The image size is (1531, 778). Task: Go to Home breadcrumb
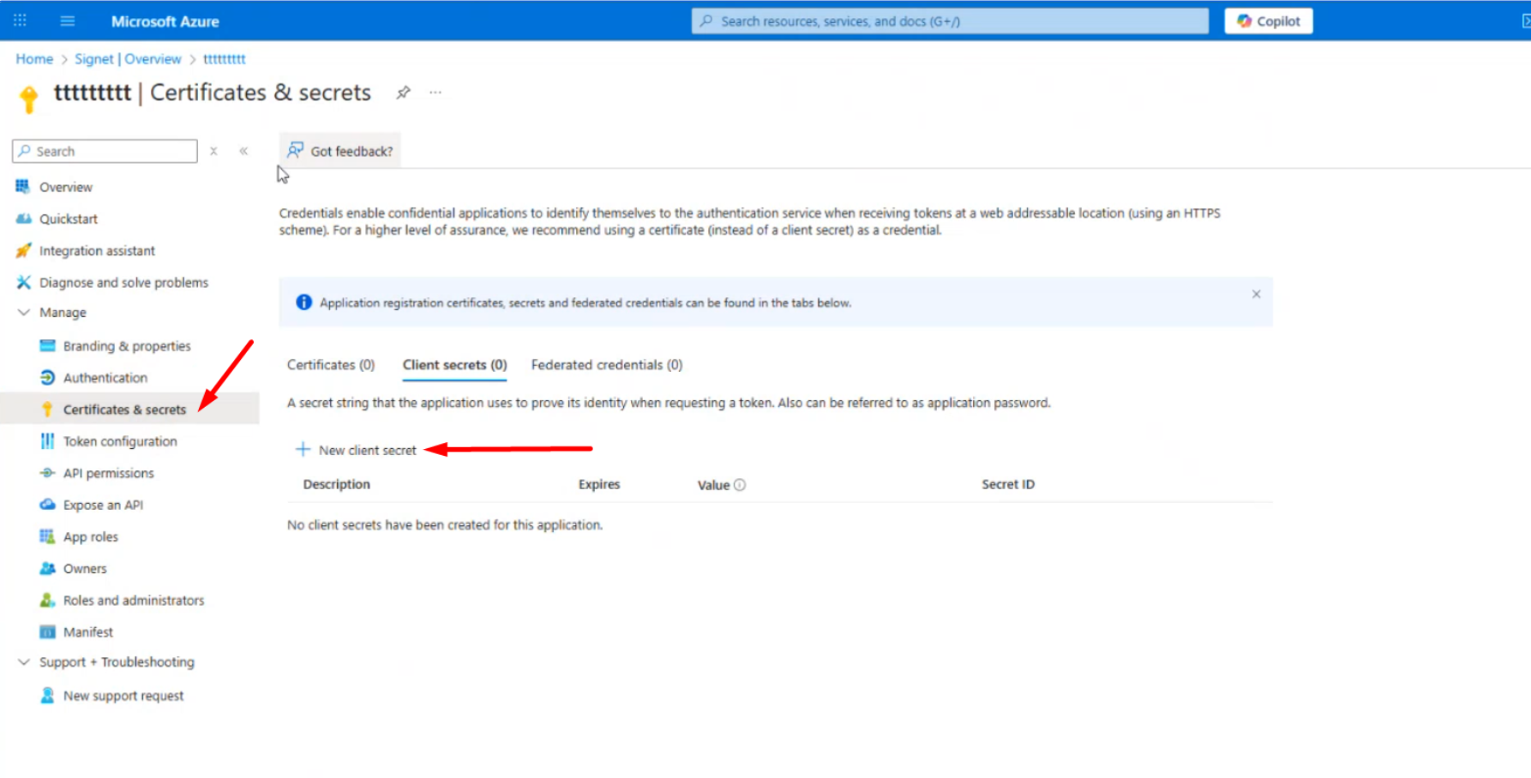coord(34,59)
